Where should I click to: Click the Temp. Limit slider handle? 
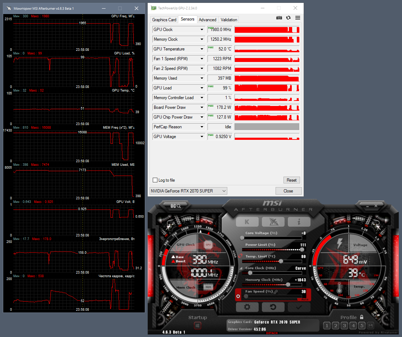[281, 261]
